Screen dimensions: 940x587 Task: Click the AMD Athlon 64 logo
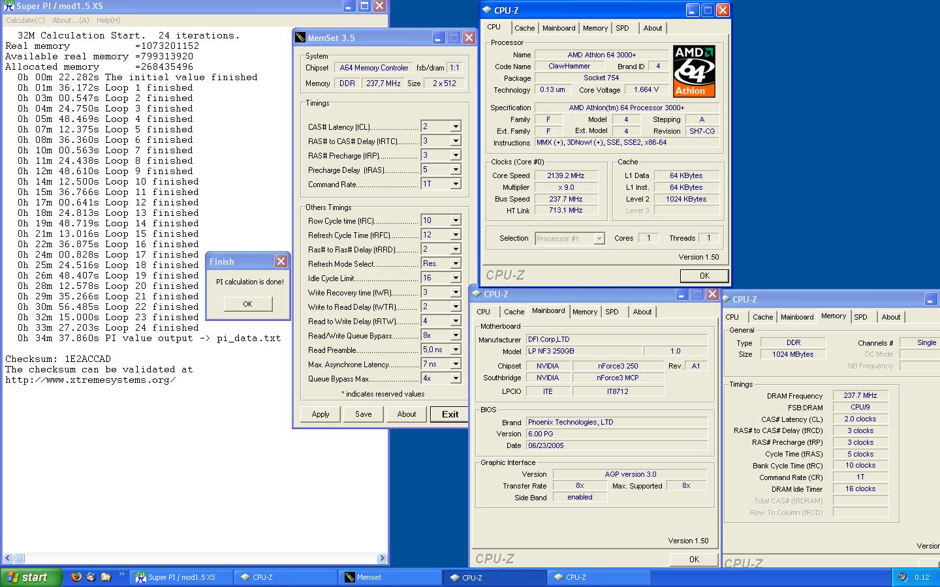tap(694, 71)
